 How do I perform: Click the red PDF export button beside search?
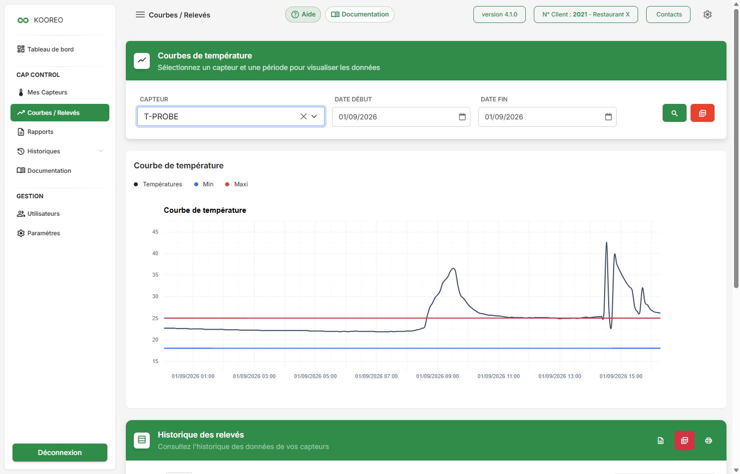[x=702, y=113]
